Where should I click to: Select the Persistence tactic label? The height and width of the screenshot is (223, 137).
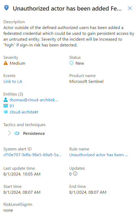34,133
